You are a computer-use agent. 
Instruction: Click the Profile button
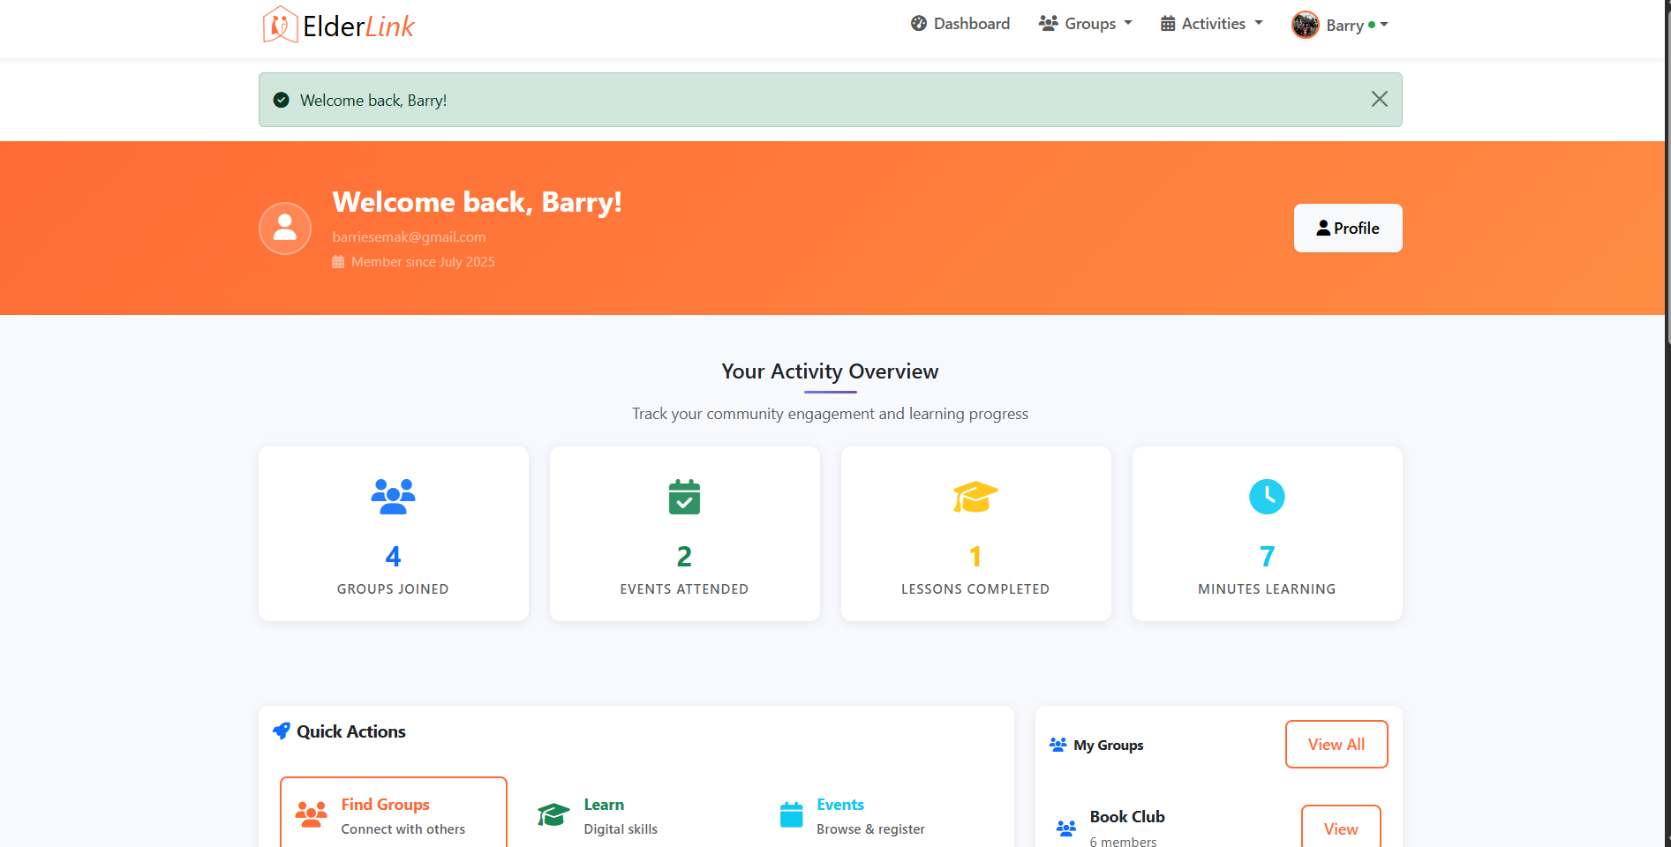pyautogui.click(x=1348, y=228)
